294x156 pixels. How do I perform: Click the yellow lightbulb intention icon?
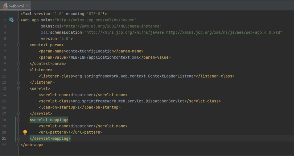(x=25, y=132)
